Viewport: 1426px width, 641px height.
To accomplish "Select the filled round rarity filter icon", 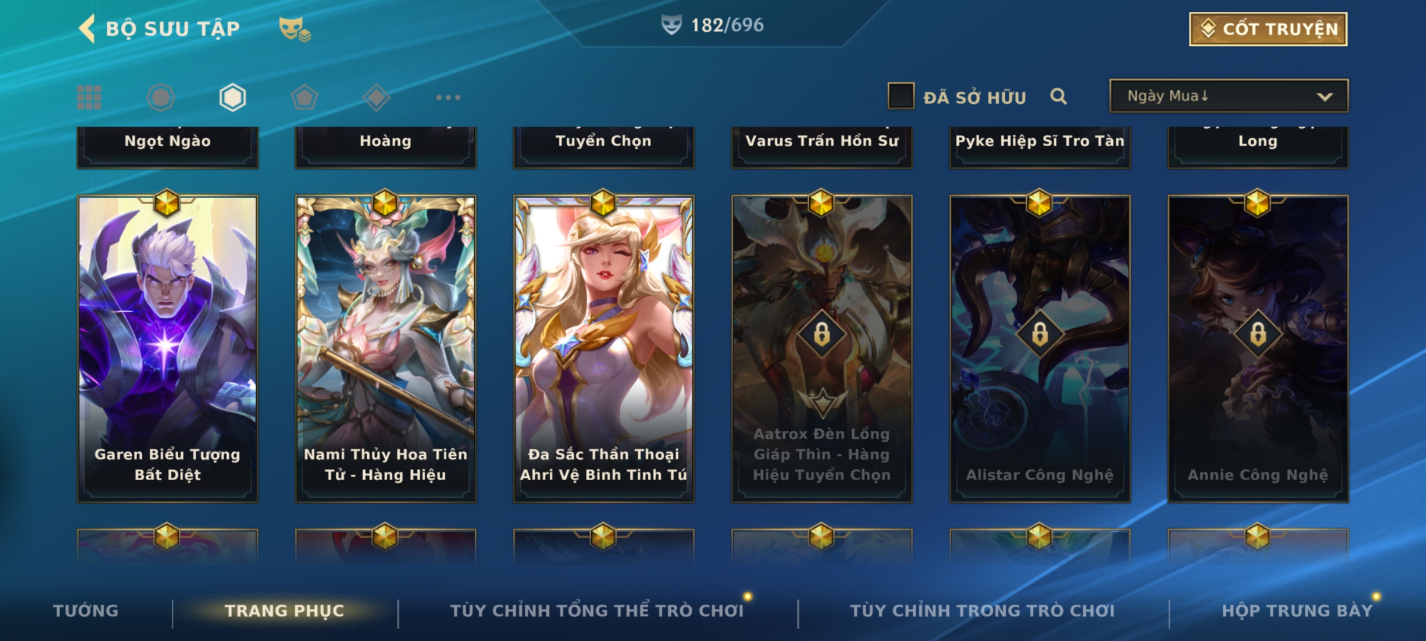I will coord(160,97).
